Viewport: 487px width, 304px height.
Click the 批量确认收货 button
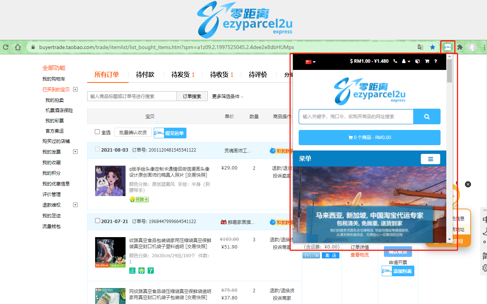(x=133, y=132)
